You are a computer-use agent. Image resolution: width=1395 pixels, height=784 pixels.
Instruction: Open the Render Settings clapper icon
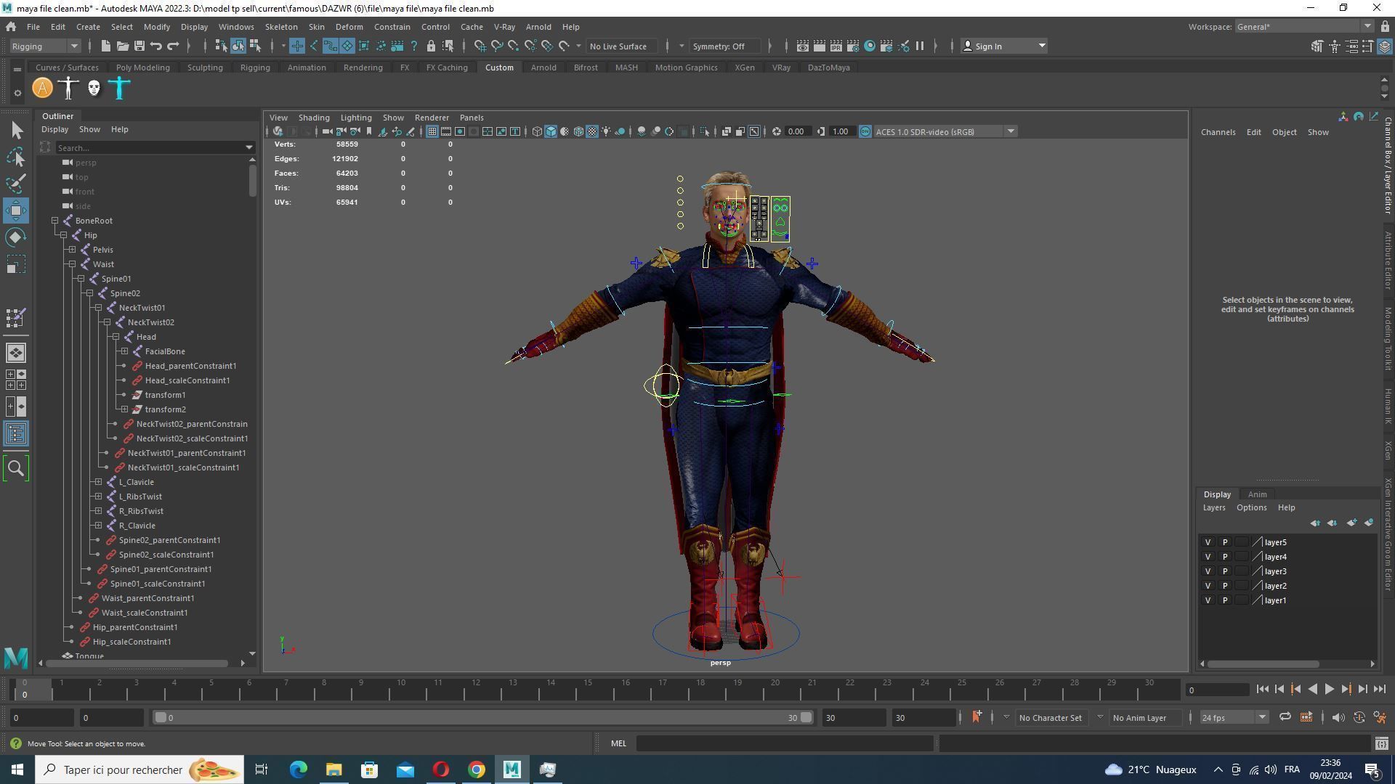point(852,46)
